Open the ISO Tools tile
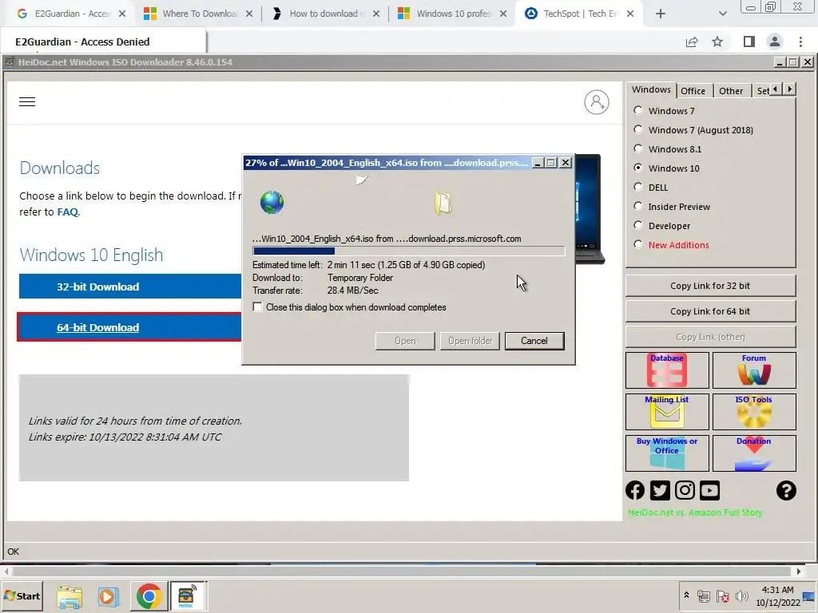Viewport: 818px width, 613px height. click(754, 412)
